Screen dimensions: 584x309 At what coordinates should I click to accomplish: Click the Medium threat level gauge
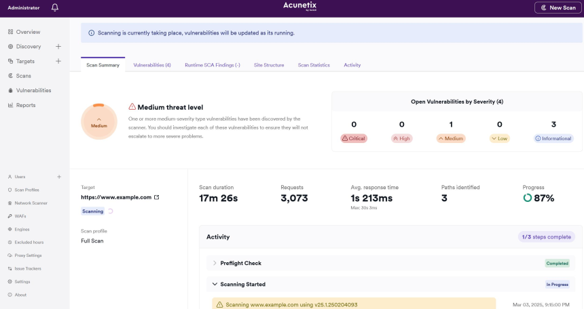[x=99, y=121]
